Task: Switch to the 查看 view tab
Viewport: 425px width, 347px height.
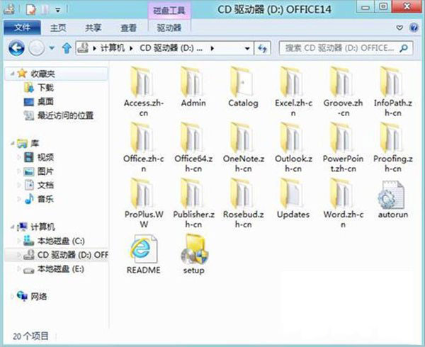Action: coord(128,28)
